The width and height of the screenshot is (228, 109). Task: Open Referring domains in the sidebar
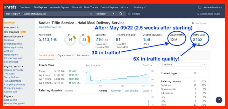coord(14,48)
